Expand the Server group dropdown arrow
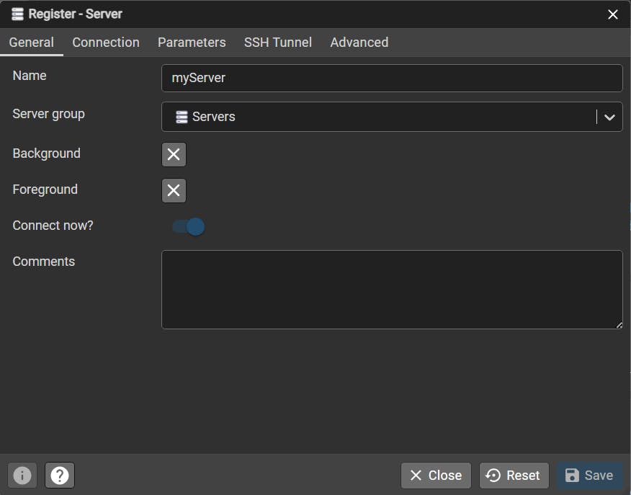This screenshot has width=631, height=495. click(609, 117)
